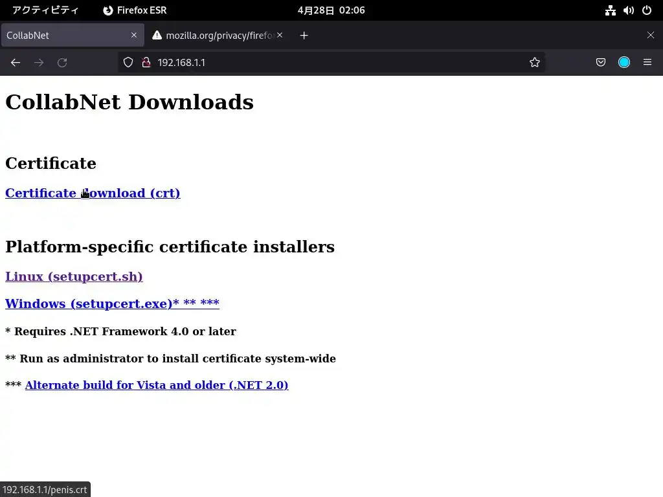This screenshot has height=497, width=663.
Task: Focus the address bar showing 192.168.1.1
Action: point(331,63)
